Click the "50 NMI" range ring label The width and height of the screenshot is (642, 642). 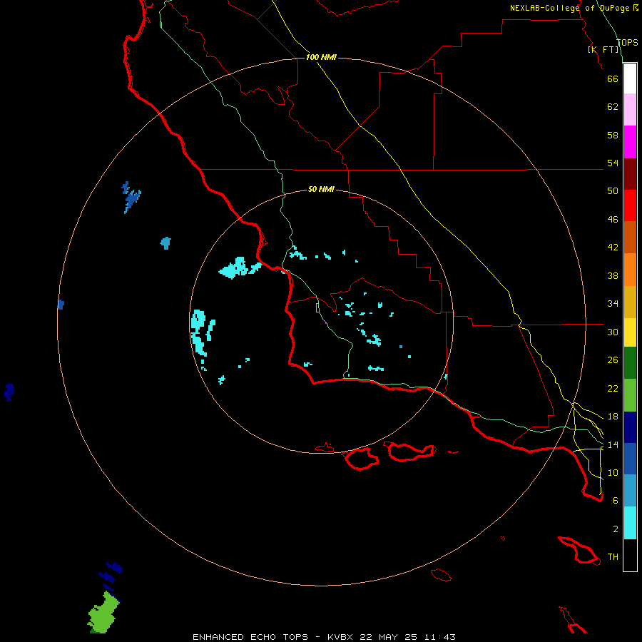tap(321, 189)
